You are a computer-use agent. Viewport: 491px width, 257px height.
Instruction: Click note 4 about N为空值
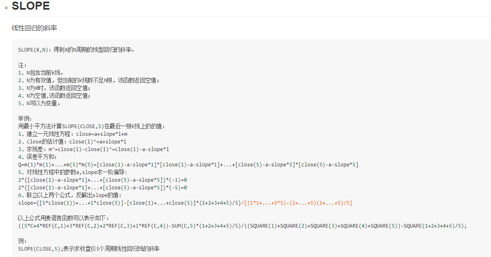[54, 96]
